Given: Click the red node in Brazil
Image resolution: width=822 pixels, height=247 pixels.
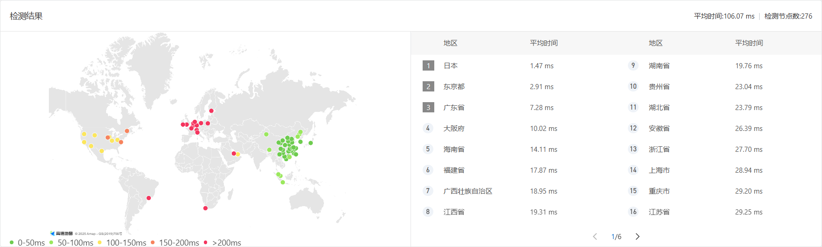Looking at the screenshot, I should tap(149, 198).
